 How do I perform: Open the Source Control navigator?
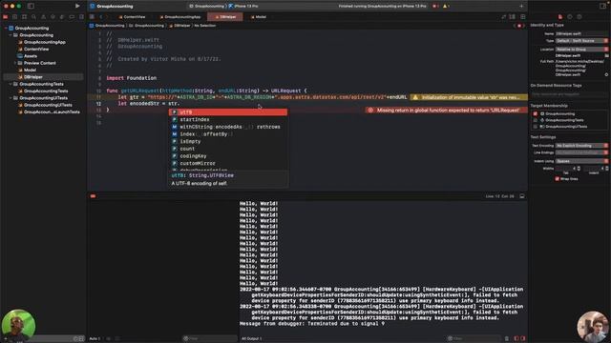(15, 17)
